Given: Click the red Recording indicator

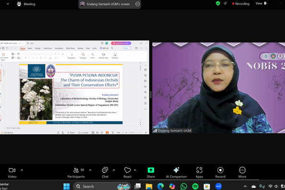Looking at the screenshot, I should (241, 4).
